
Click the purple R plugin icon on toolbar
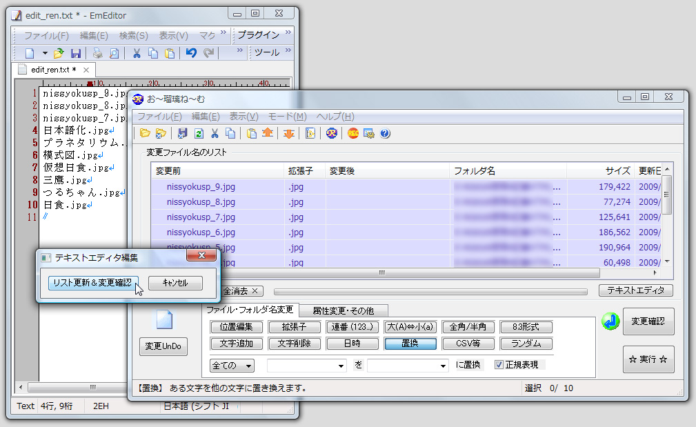(331, 133)
